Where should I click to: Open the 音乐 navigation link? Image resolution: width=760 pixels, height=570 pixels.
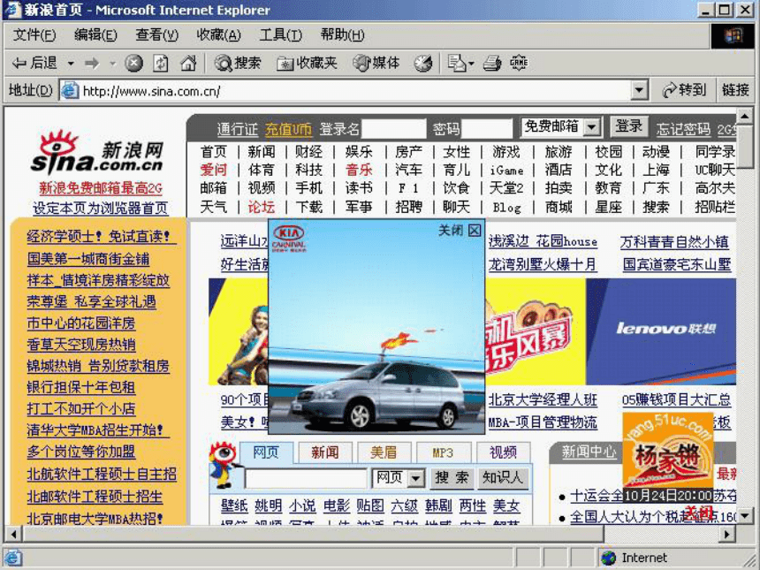359,170
